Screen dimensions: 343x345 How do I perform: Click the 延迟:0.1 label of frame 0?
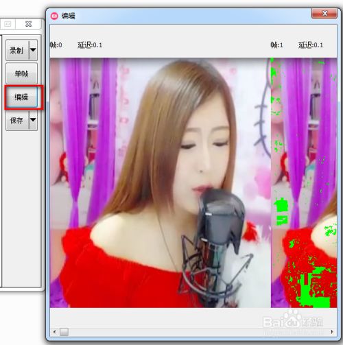point(90,45)
